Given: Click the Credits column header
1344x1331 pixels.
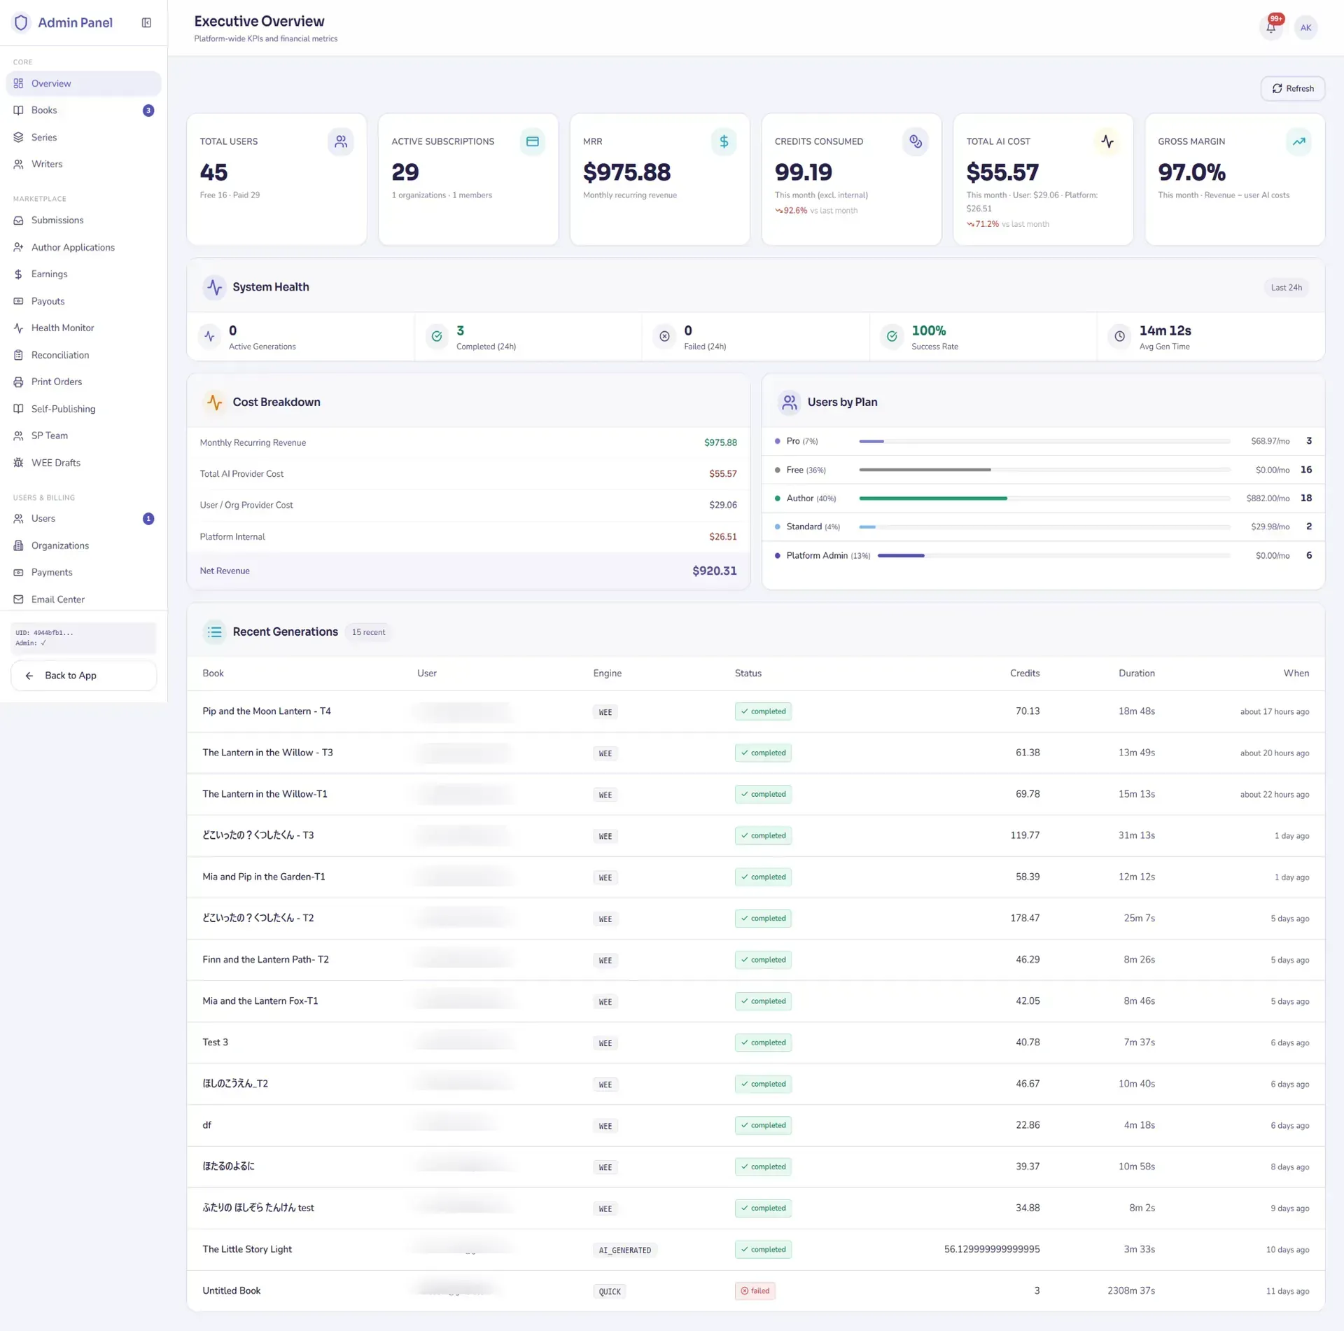Looking at the screenshot, I should (x=1024, y=673).
